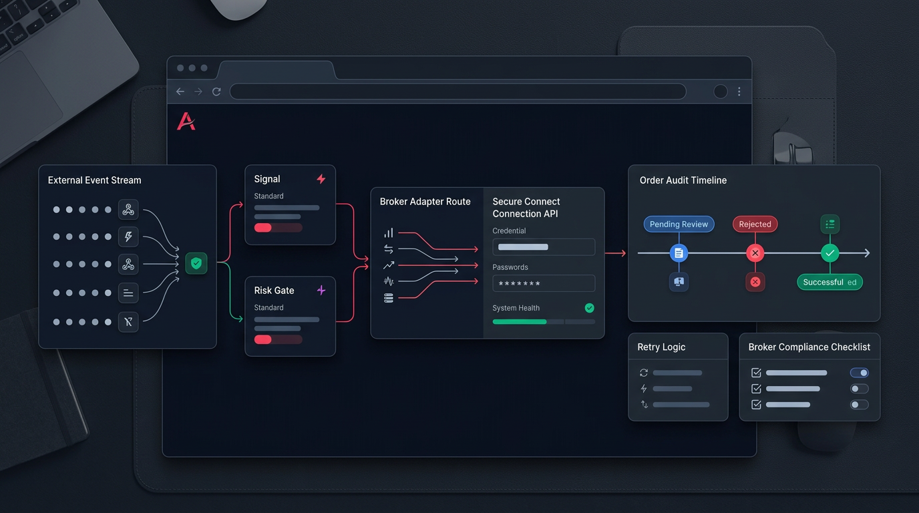The height and width of the screenshot is (513, 919).
Task: Click the Pending Review label pill
Action: [x=679, y=224]
